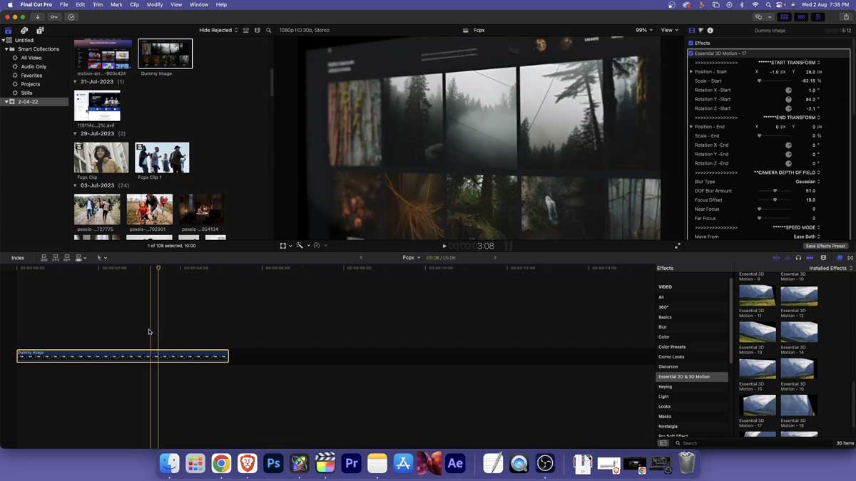Collapse the Smart Collections folder
The width and height of the screenshot is (856, 481).
coord(6,49)
